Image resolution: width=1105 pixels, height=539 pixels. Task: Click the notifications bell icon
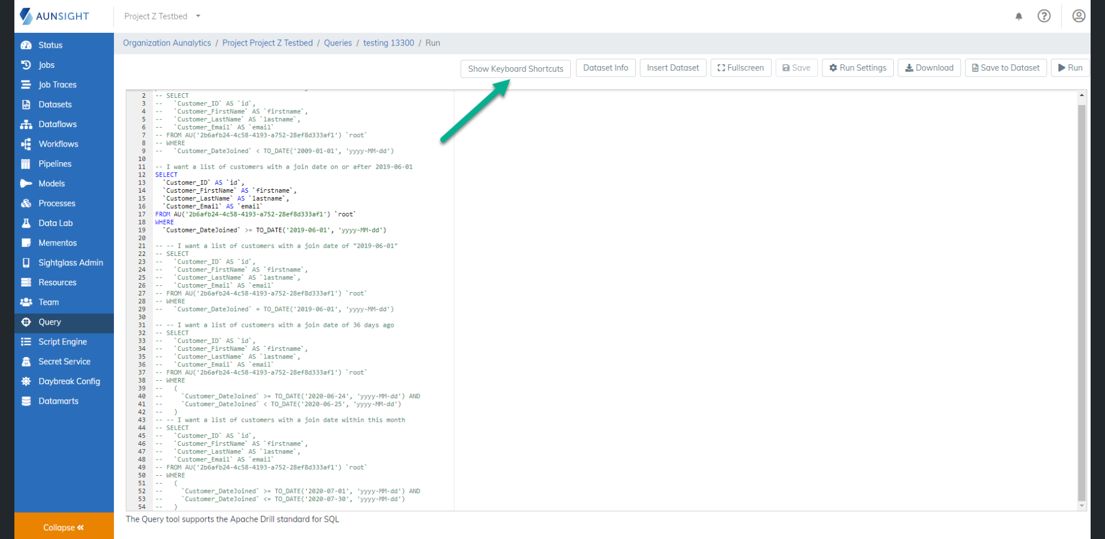click(1019, 16)
